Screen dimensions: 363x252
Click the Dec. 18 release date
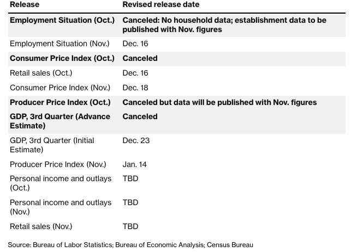(135, 88)
